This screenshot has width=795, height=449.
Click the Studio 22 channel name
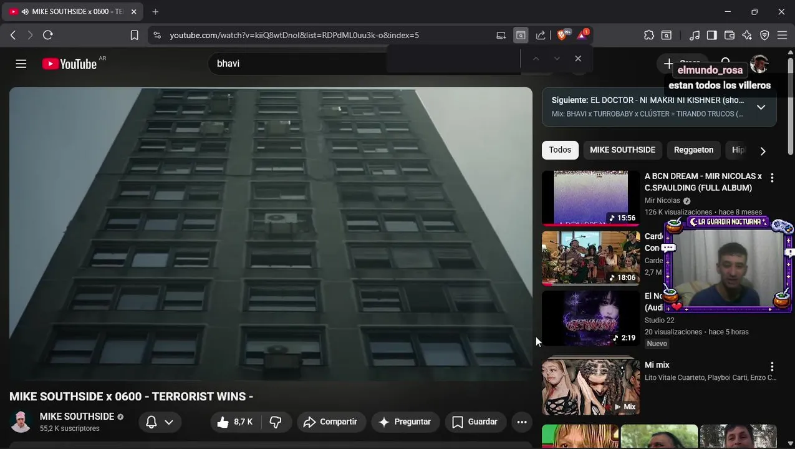pyautogui.click(x=659, y=321)
